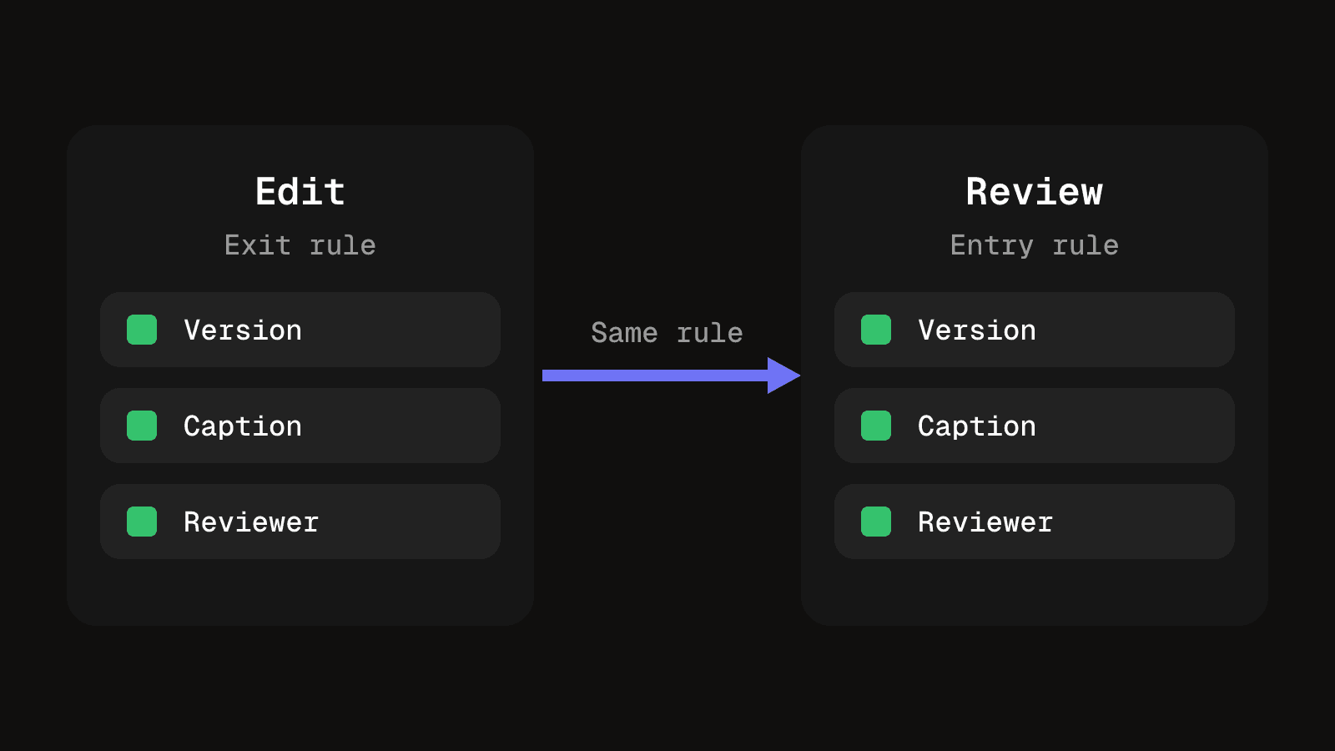Click the 'Entry rule' subtitle
The width and height of the screenshot is (1335, 751).
pyautogui.click(x=1035, y=246)
